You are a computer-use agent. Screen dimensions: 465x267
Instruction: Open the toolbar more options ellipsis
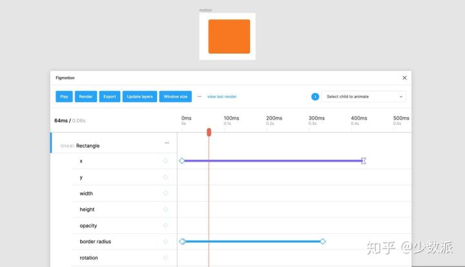tap(200, 96)
